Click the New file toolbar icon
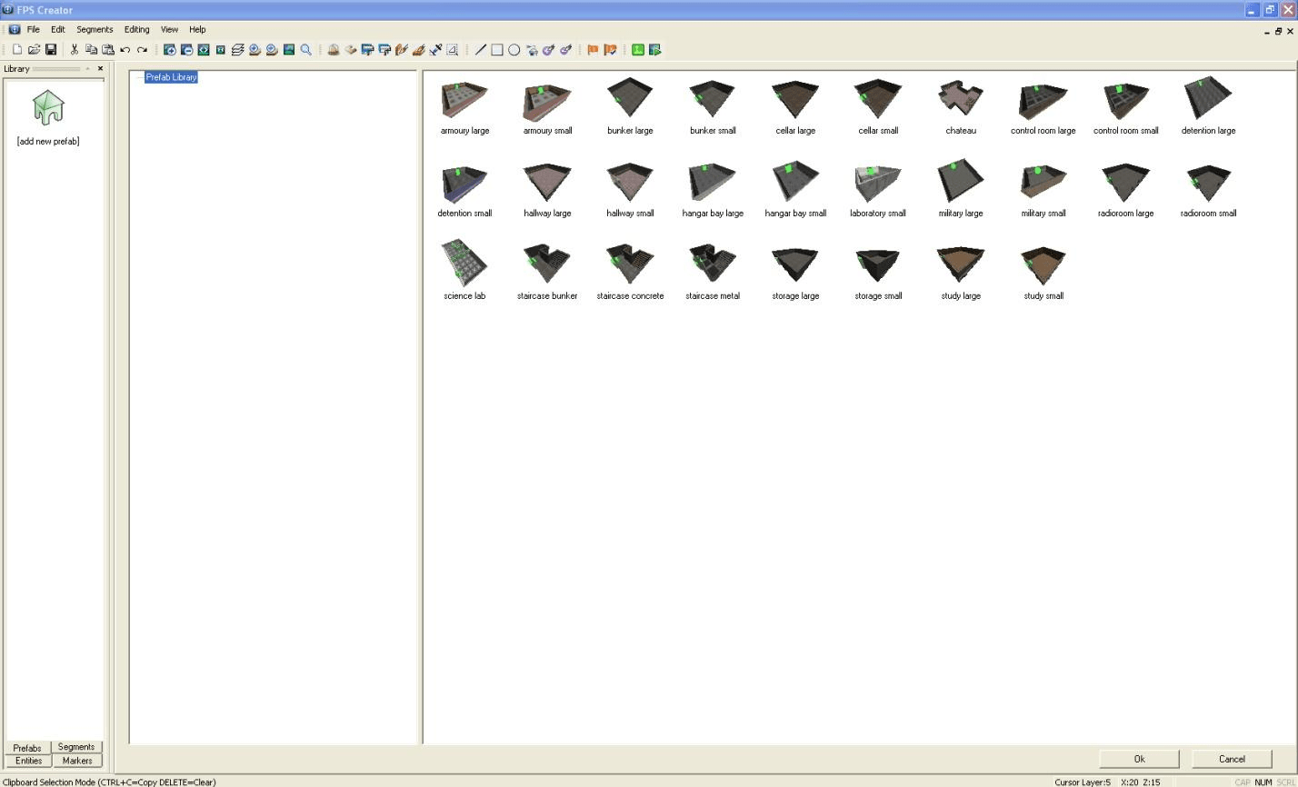Image resolution: width=1298 pixels, height=787 pixels. click(16, 50)
